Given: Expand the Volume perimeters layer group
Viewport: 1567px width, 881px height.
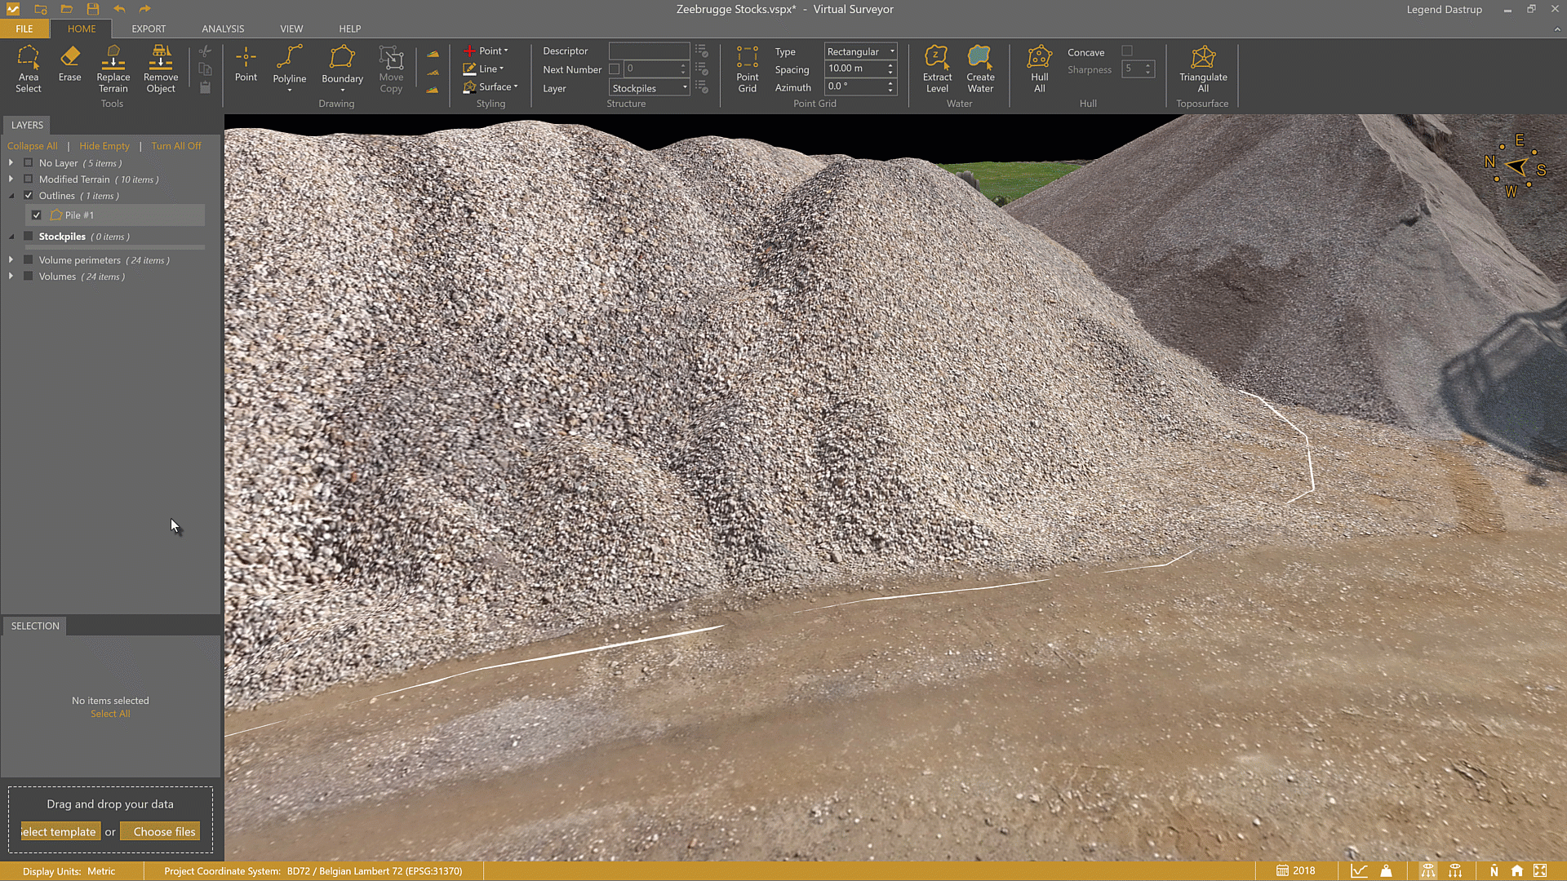Looking at the screenshot, I should coord(11,259).
